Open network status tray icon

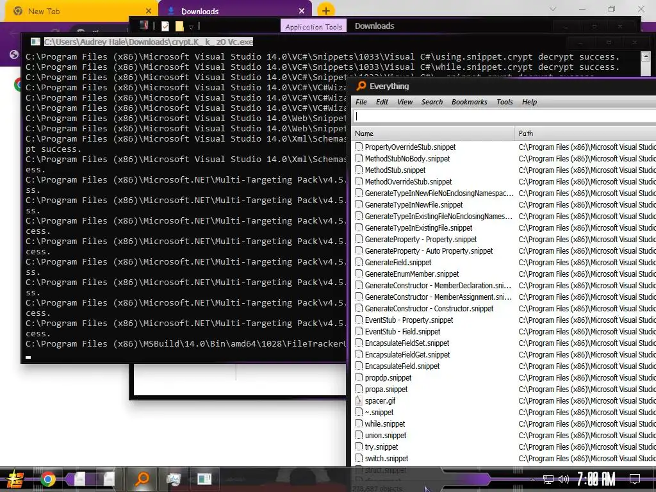(x=548, y=479)
